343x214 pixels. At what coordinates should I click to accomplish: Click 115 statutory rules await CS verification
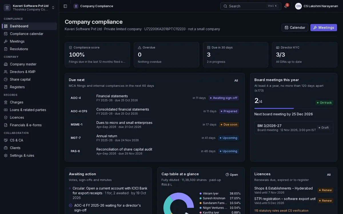tap(281, 211)
